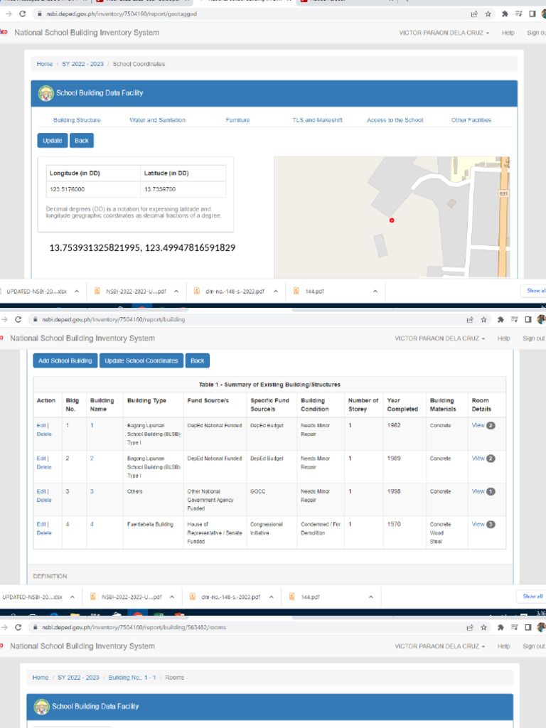This screenshot has width=546, height=728.
Task: Click the School Building Data Facility logo
Action: pos(46,93)
